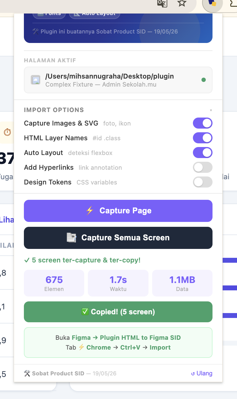This screenshot has height=399, width=237.
Task: Enable the Add Hyperlinks switch
Action: pos(202,167)
